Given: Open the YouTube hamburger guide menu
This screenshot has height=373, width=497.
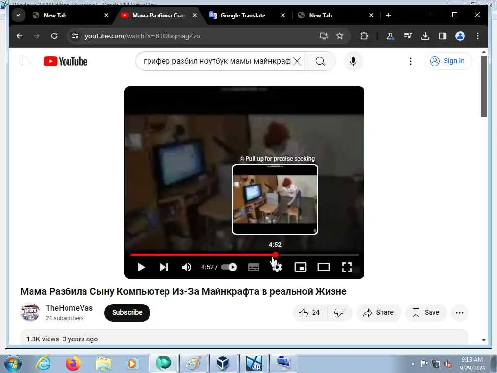Looking at the screenshot, I should [26, 61].
